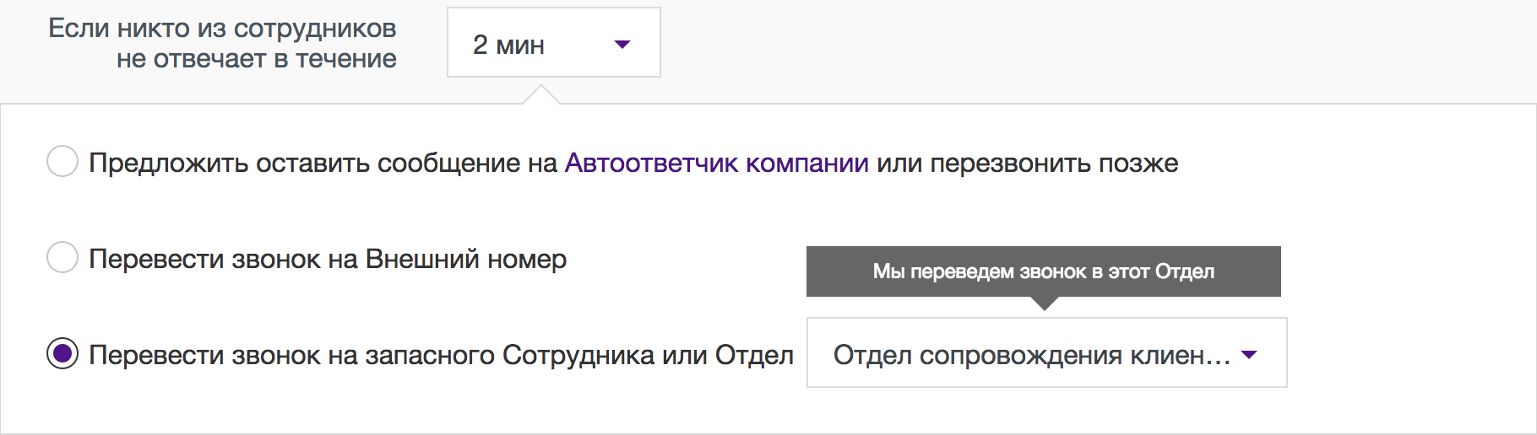
Task: Click the words 'Внешний номер'
Action: coord(466,259)
